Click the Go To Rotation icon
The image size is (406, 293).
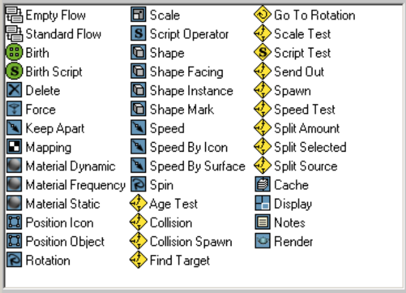tap(263, 15)
